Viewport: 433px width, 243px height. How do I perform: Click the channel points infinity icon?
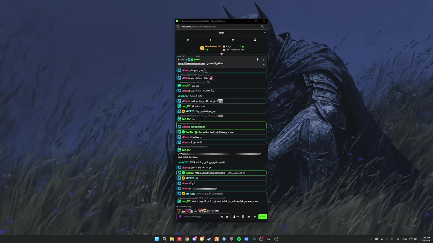point(236,217)
